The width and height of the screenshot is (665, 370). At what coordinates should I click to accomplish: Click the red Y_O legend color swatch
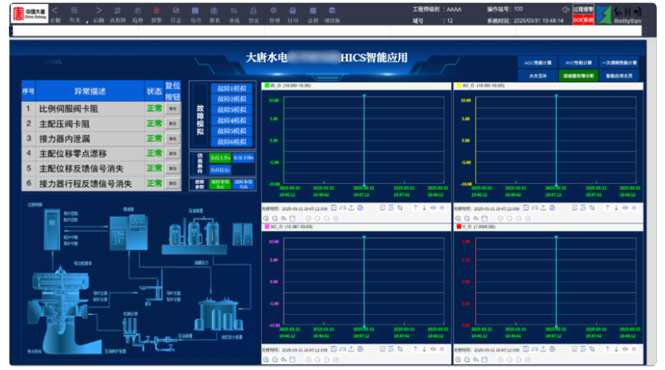tap(459, 226)
